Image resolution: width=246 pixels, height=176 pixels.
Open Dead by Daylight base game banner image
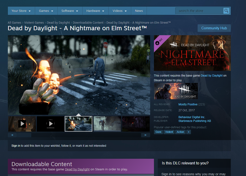176,91
